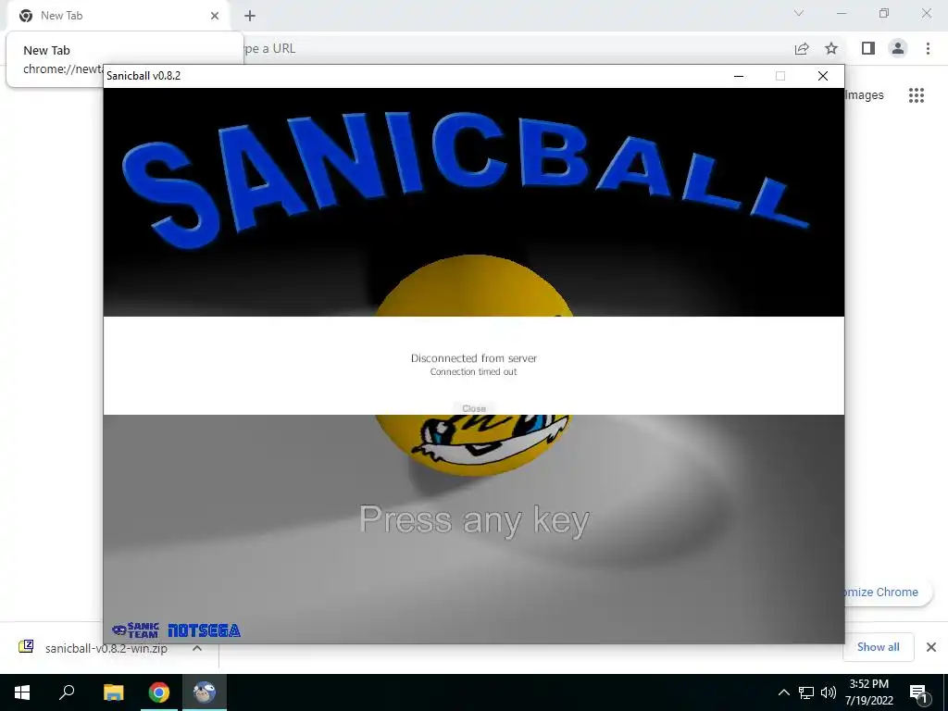Close the New Tab browser tab
The width and height of the screenshot is (948, 711).
tap(215, 16)
